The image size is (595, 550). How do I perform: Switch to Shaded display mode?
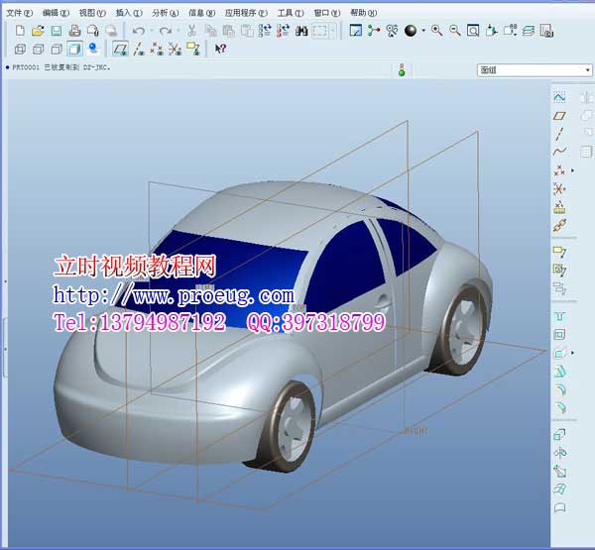74,49
